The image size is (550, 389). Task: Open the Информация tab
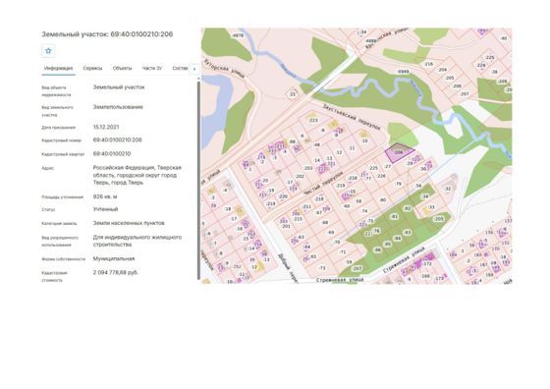(58, 68)
